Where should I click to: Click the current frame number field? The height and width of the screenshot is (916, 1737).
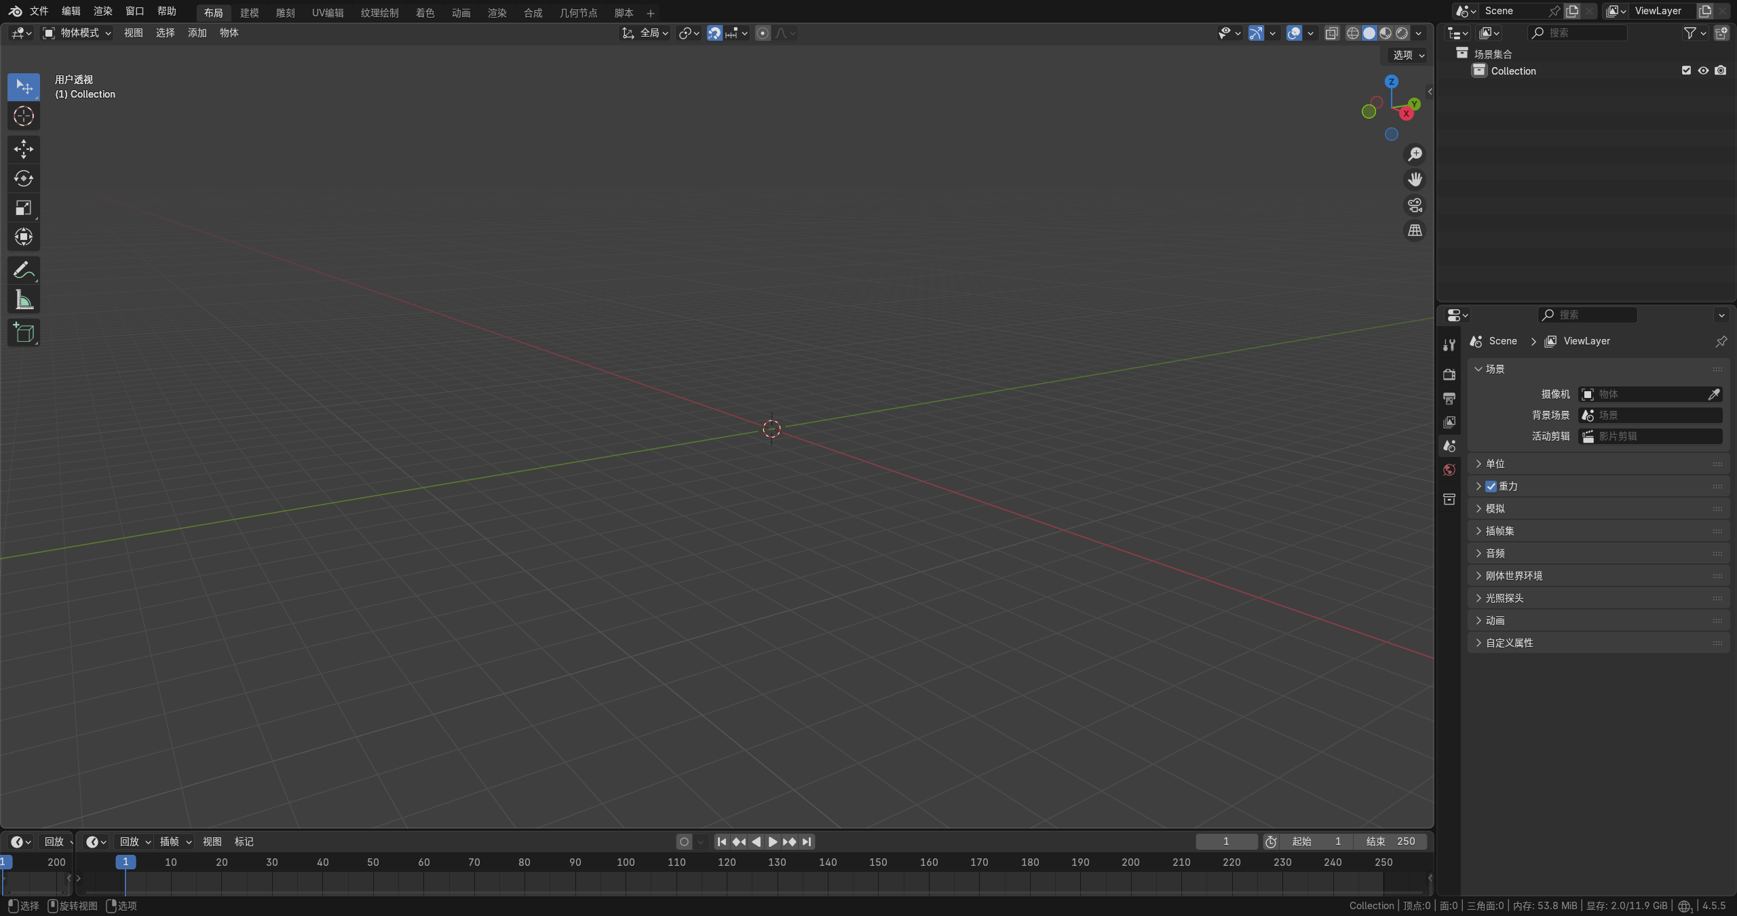pyautogui.click(x=1227, y=841)
